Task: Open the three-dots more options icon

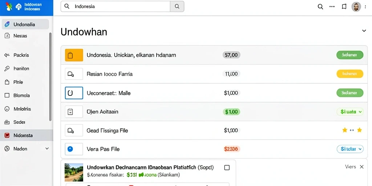Action: coord(332,7)
